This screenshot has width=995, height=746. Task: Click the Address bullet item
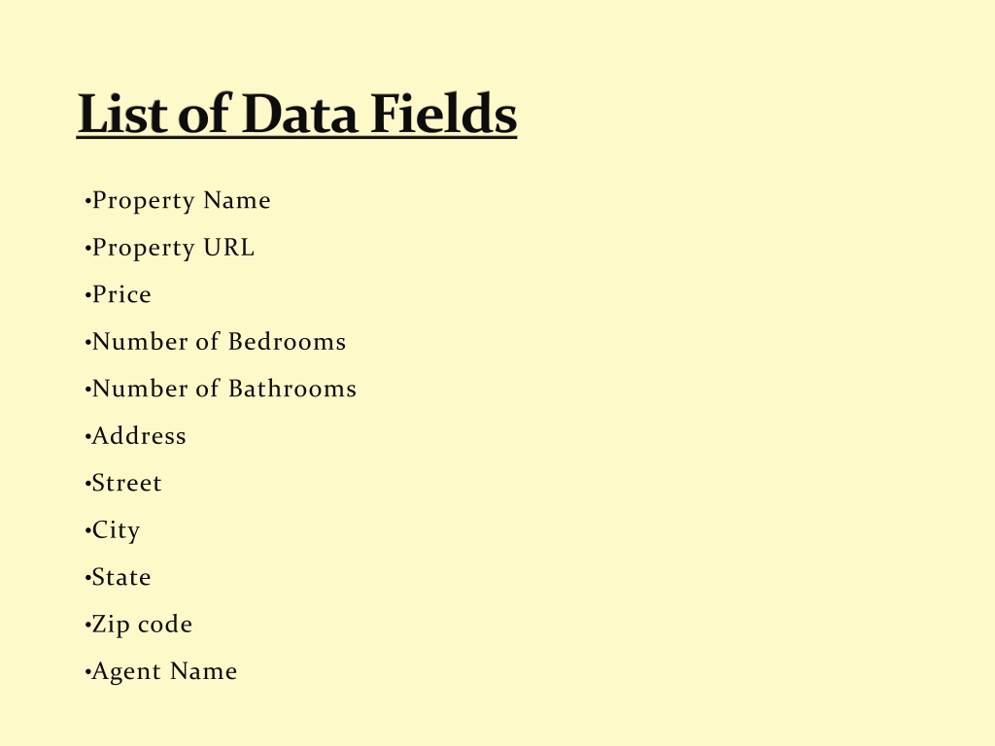click(135, 436)
